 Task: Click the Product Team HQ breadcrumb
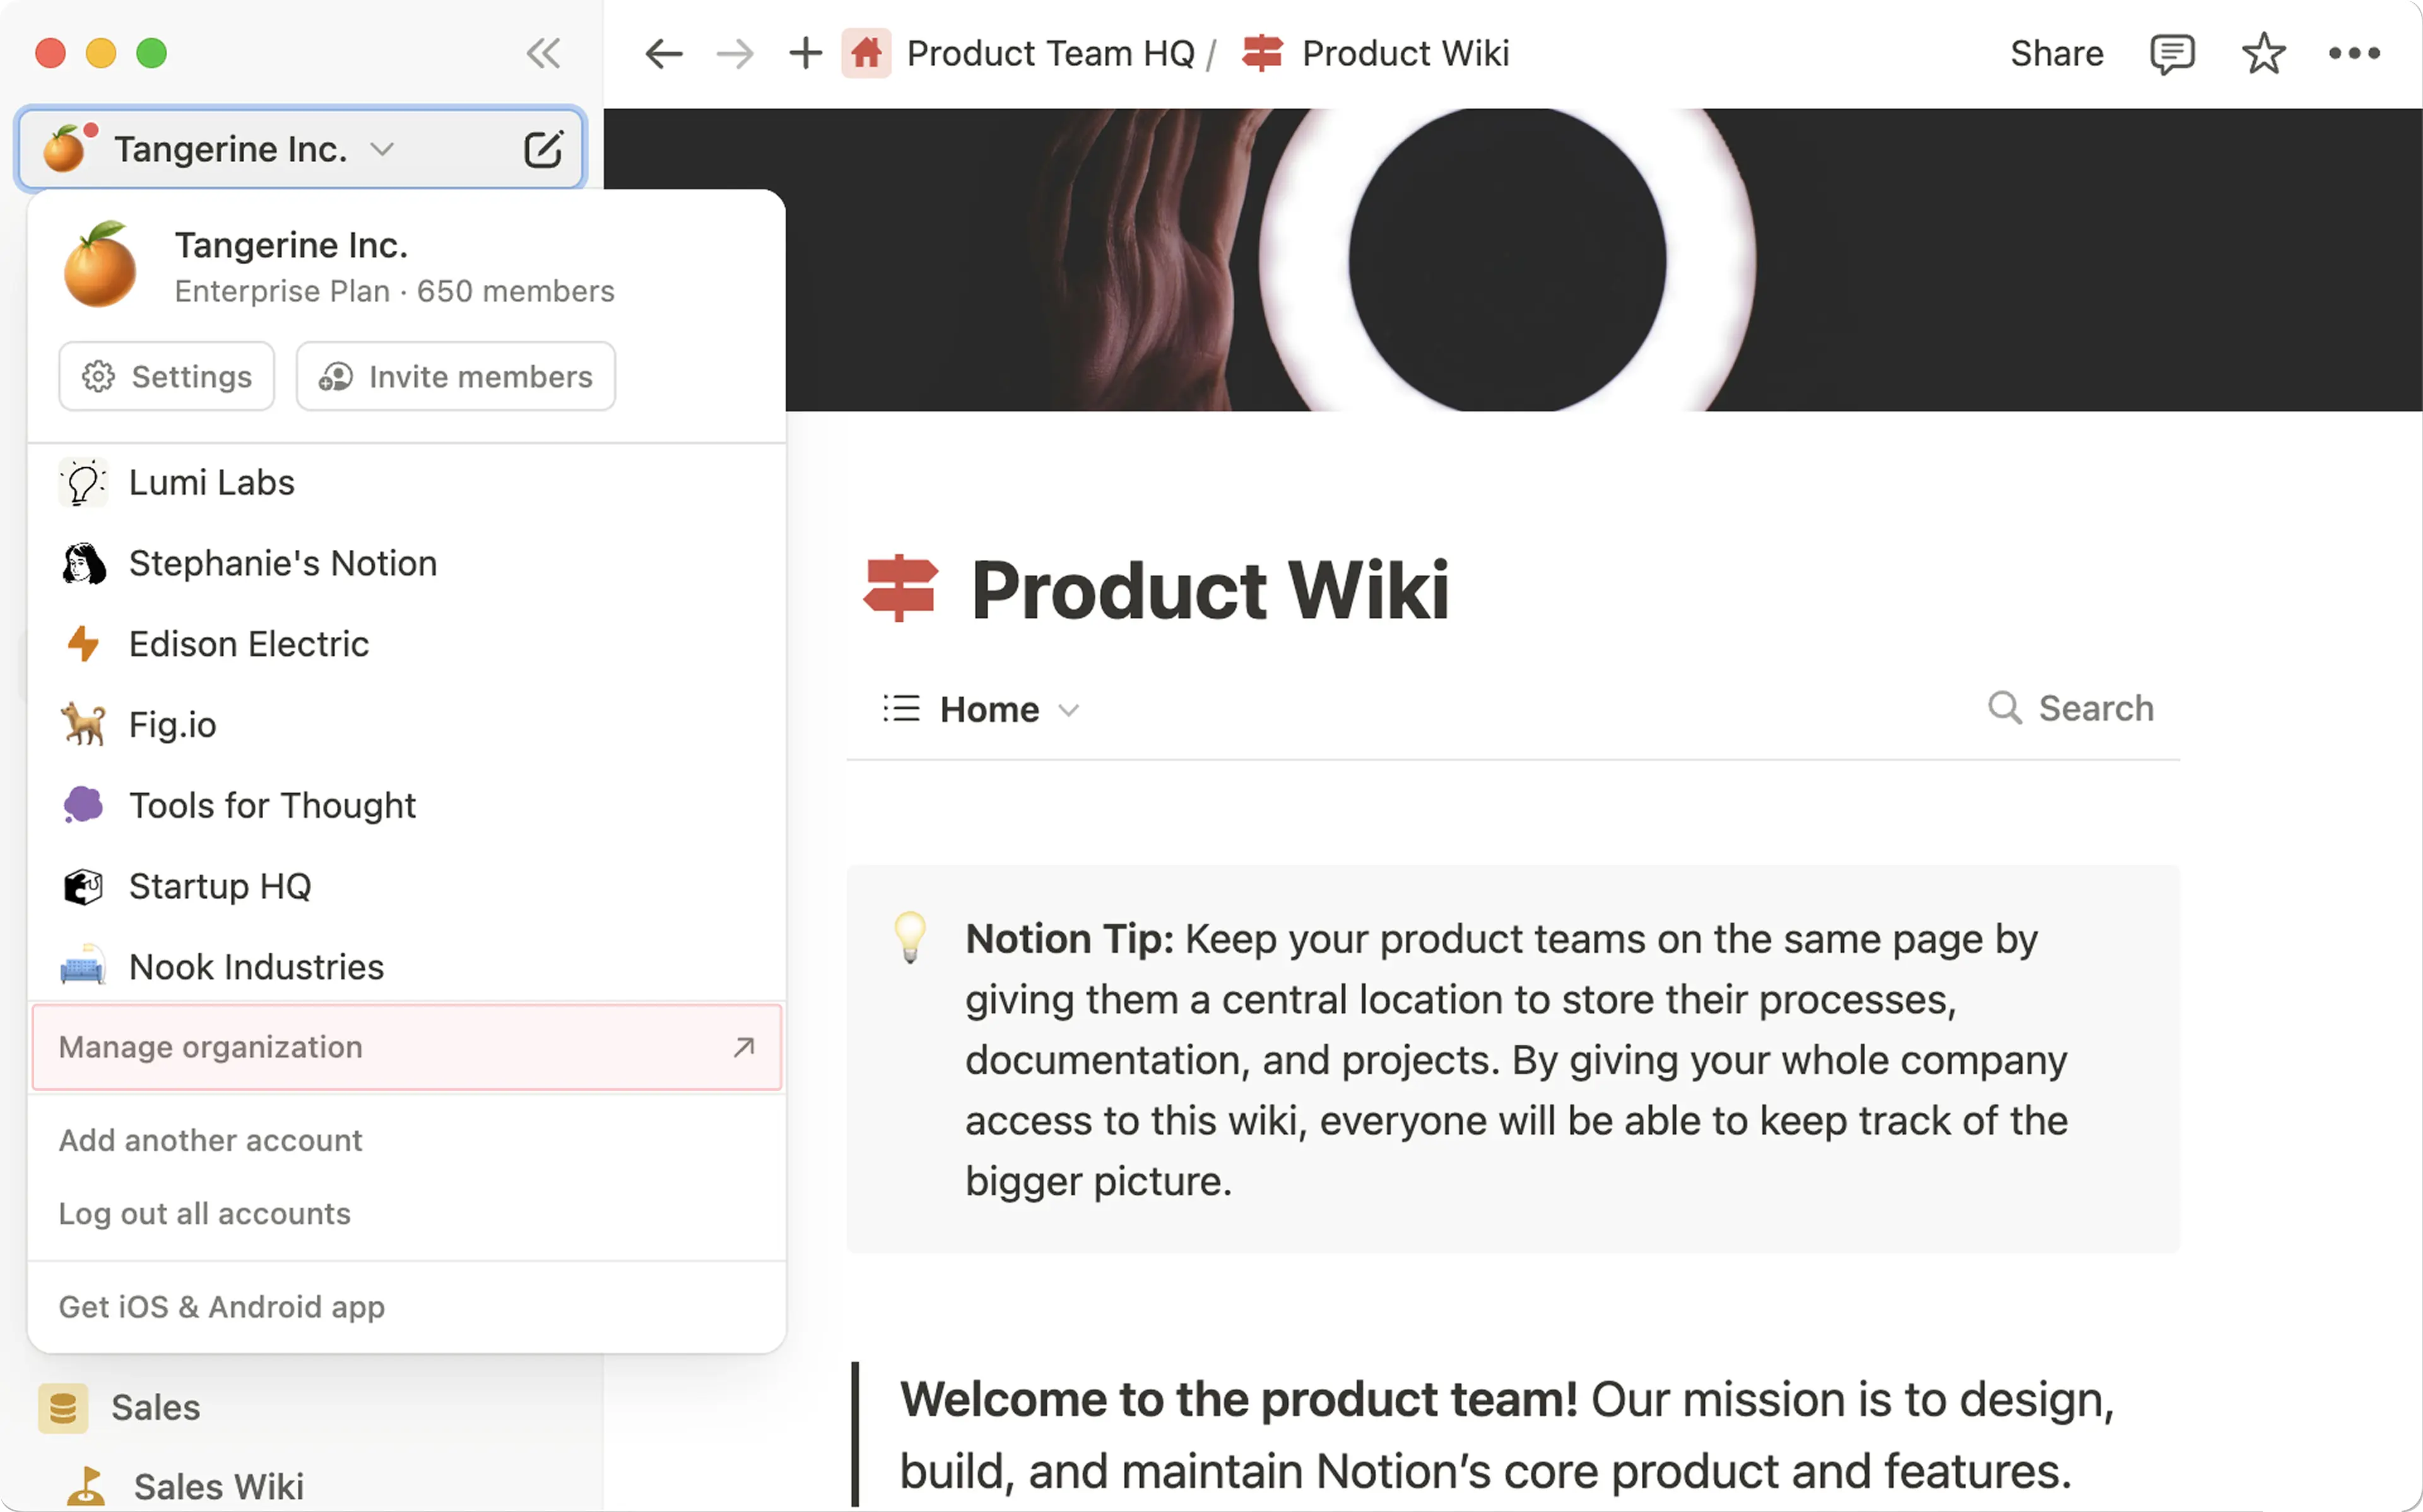coord(1049,54)
